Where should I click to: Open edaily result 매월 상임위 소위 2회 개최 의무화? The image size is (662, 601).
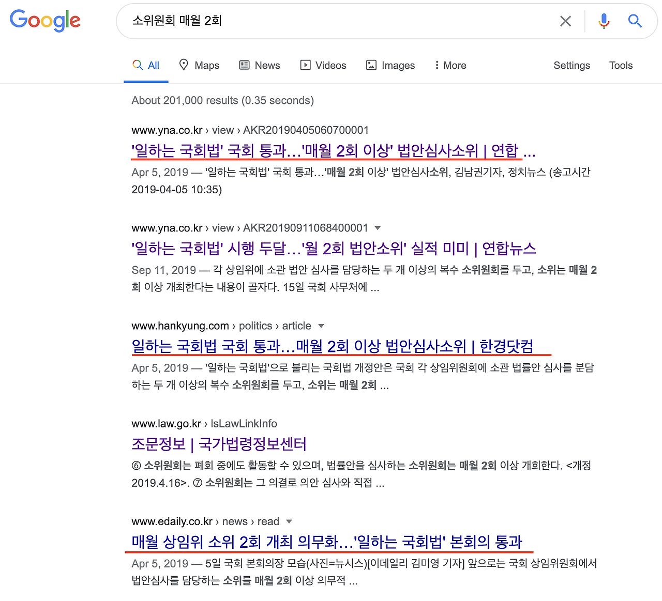click(327, 542)
